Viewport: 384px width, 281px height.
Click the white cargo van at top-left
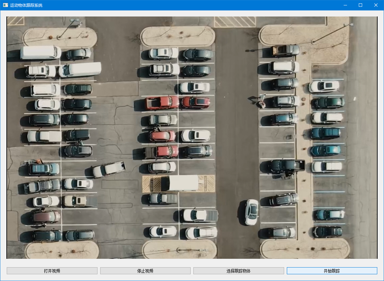[x=40, y=52]
